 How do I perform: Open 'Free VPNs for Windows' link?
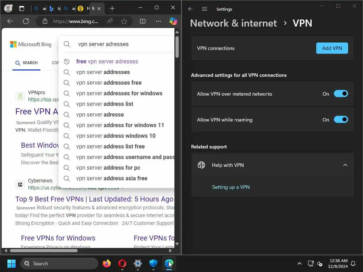click(x=58, y=238)
